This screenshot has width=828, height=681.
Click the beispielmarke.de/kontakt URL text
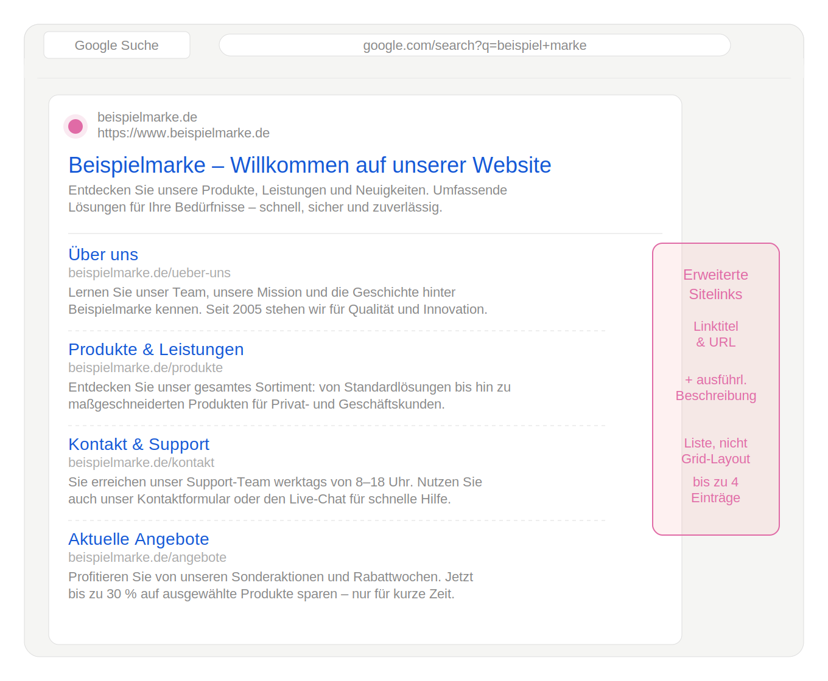(x=141, y=462)
